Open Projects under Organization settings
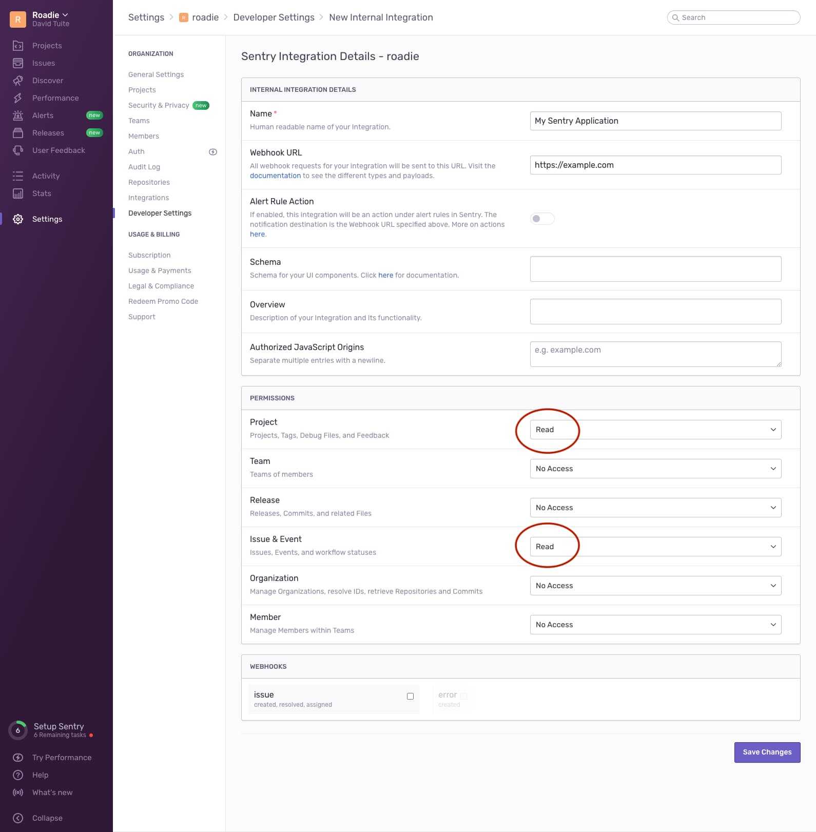The height and width of the screenshot is (832, 816). 142,90
